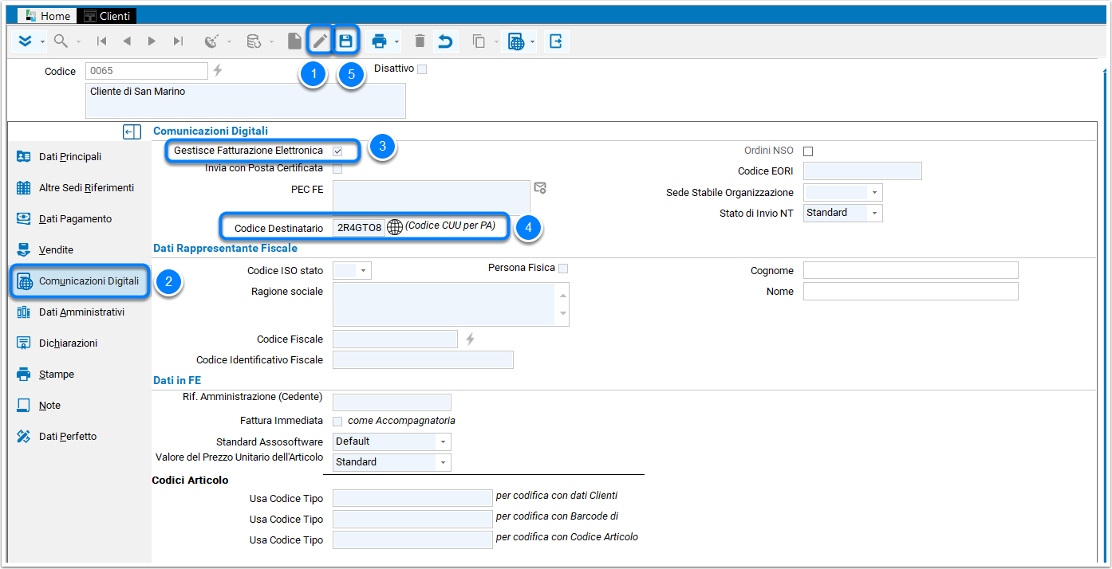Switch to the Clienti tab

coord(108,16)
